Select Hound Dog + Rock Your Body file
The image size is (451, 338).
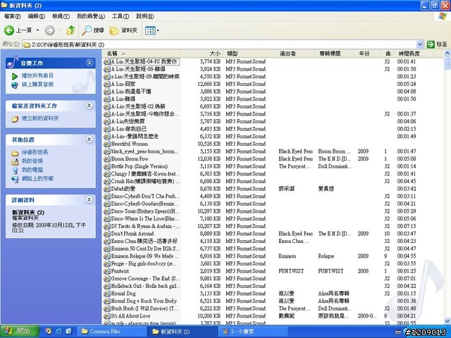pos(144,301)
